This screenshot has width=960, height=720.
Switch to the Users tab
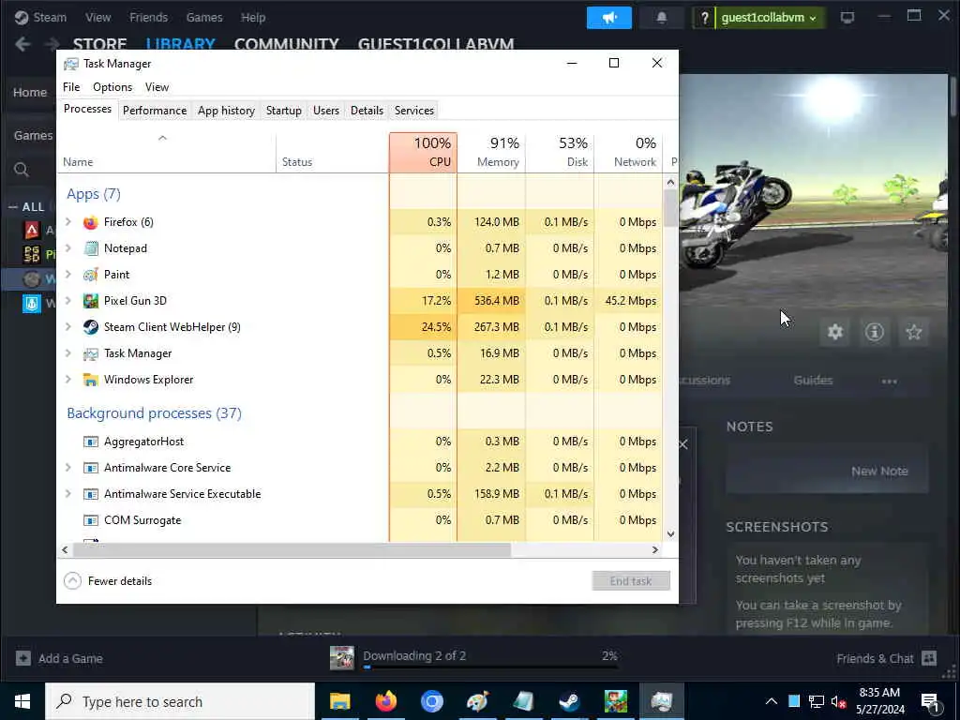click(x=325, y=111)
